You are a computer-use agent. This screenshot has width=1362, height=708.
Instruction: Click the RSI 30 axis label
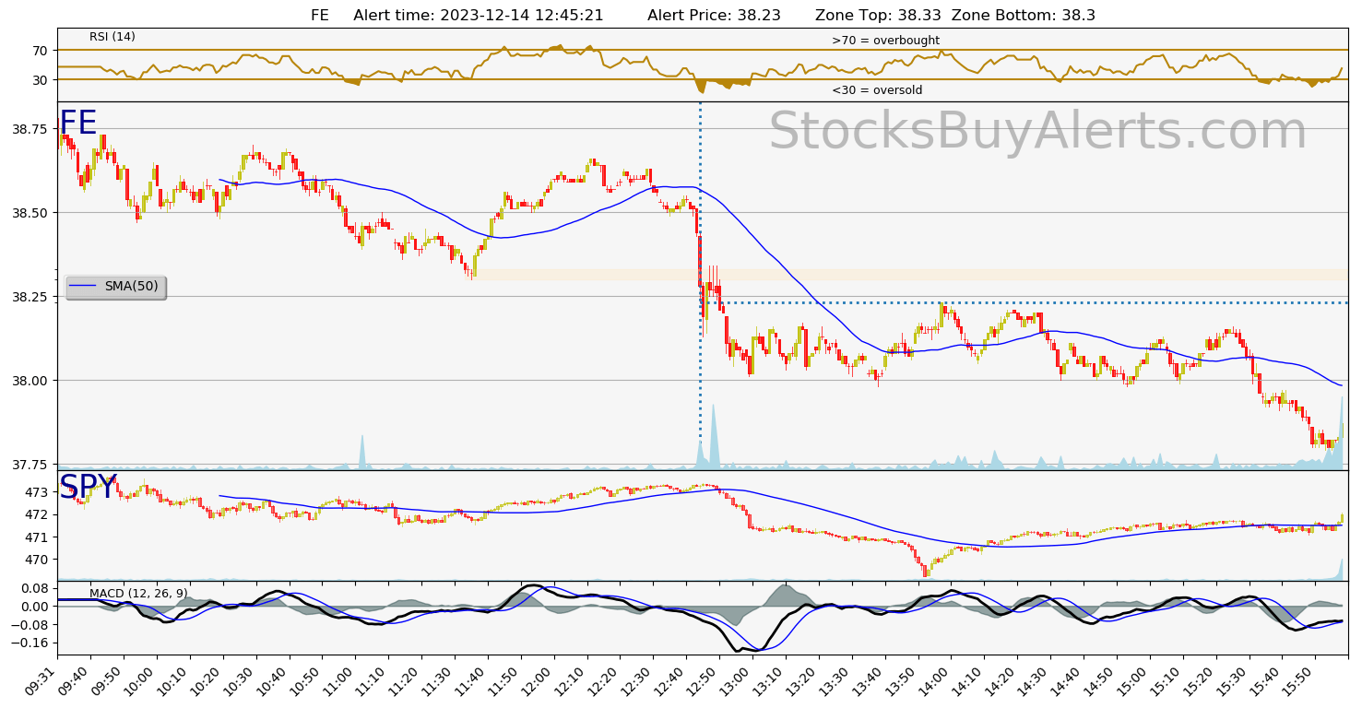[x=41, y=80]
